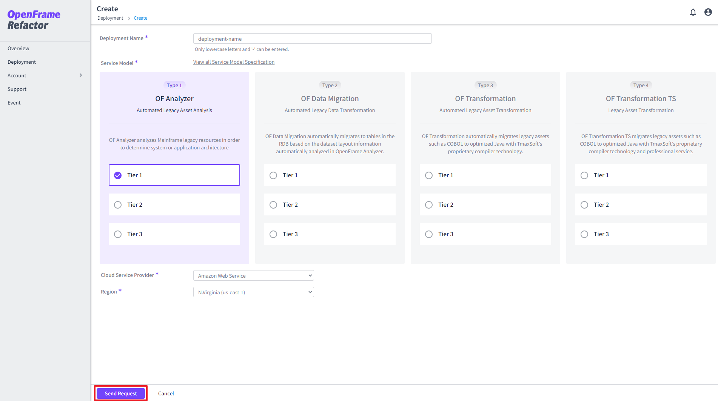Expand the Account menu chevron
The width and height of the screenshot is (718, 401).
(81, 75)
